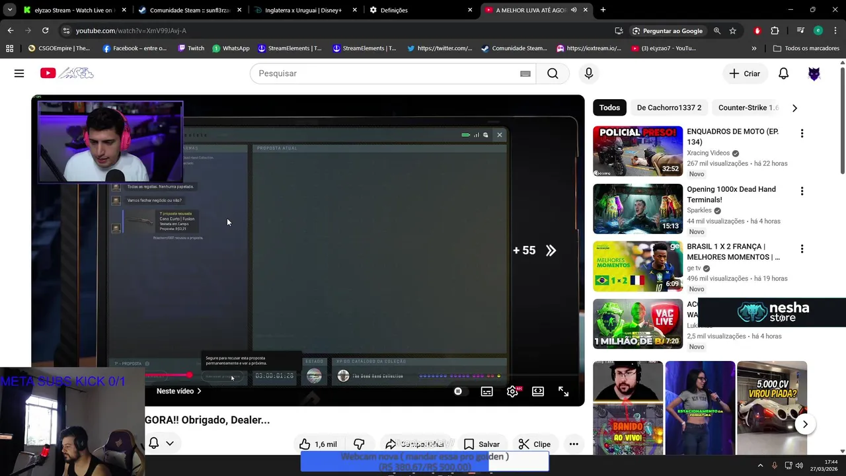Save the video with Salvar

point(482,444)
